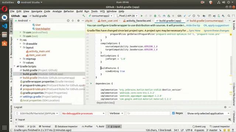Click the Sync Now link

195,30
